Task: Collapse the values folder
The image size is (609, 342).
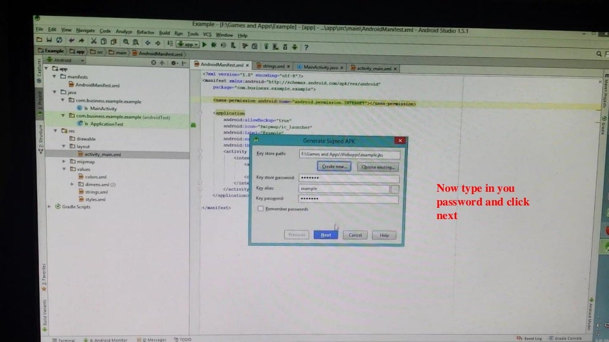Action: coord(64,169)
